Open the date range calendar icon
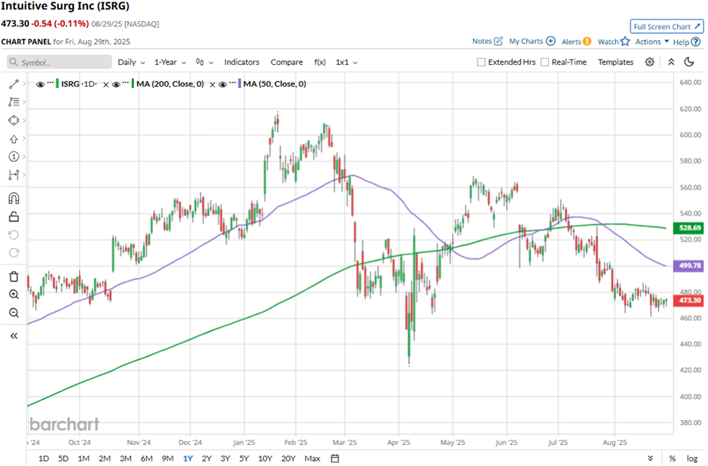 (x=334, y=458)
